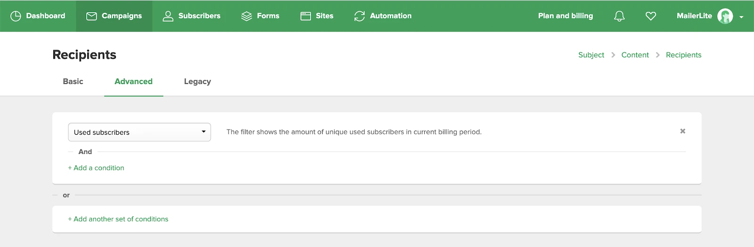Select the Advanced tab
This screenshot has width=754, height=247.
tap(133, 81)
